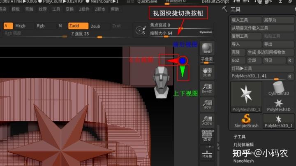Click the 导入 (Import) button
Viewport: 296px width, 166px height.
(246, 44)
